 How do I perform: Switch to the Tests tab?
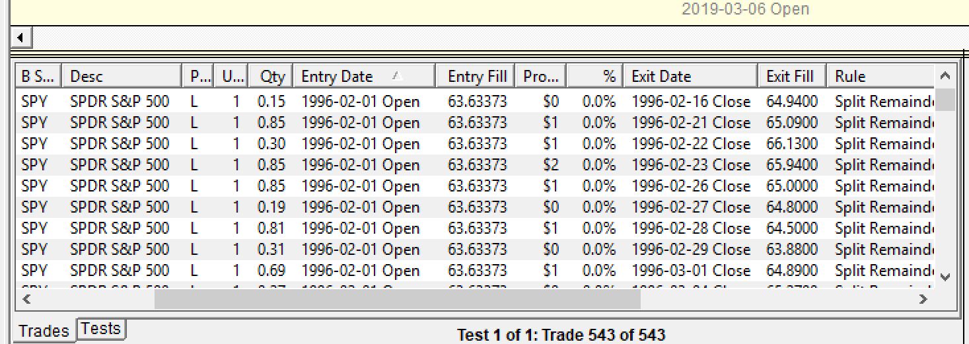(x=101, y=329)
